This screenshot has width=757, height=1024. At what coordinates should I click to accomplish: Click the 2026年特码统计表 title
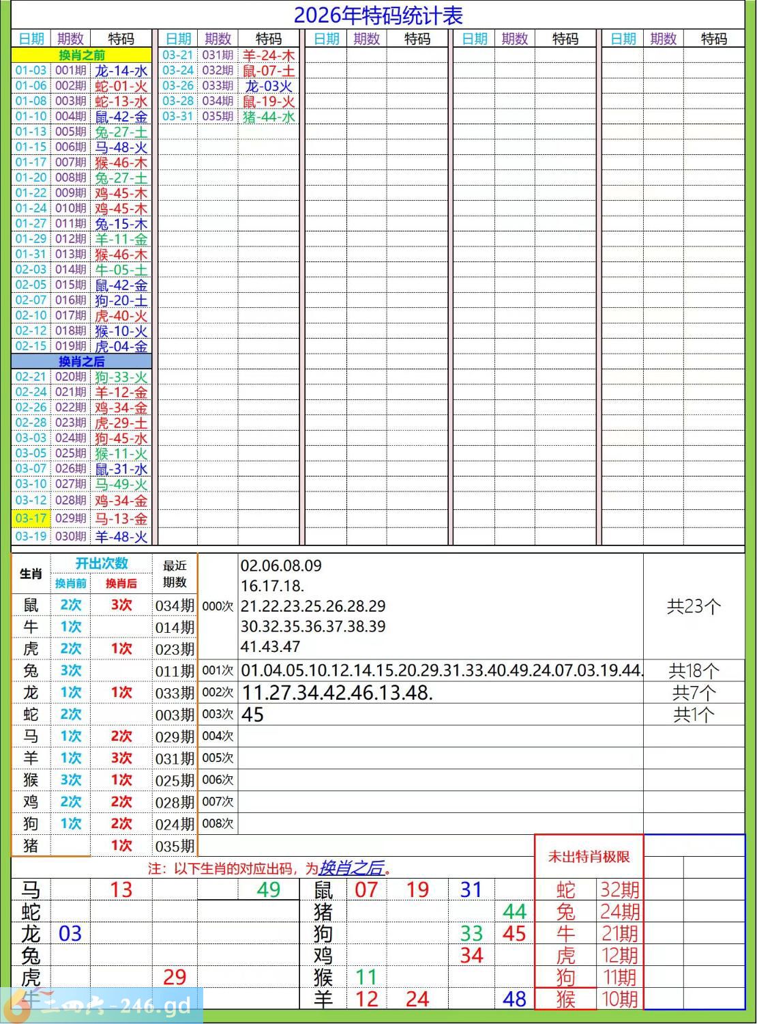[x=378, y=15]
